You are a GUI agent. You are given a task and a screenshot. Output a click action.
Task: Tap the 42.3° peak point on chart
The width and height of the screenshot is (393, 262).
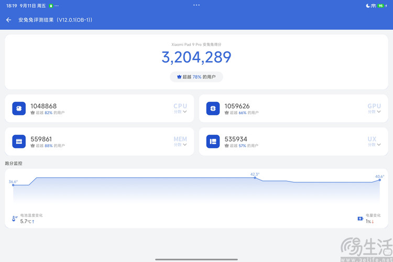255,178
